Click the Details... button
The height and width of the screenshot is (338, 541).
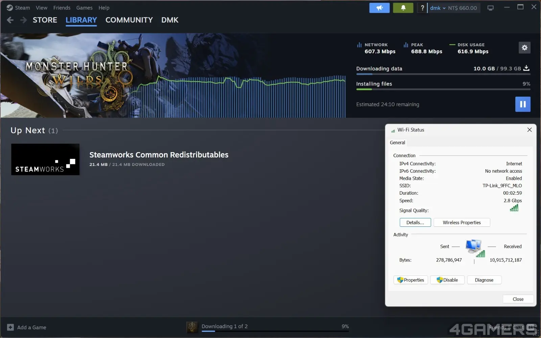[415, 222]
